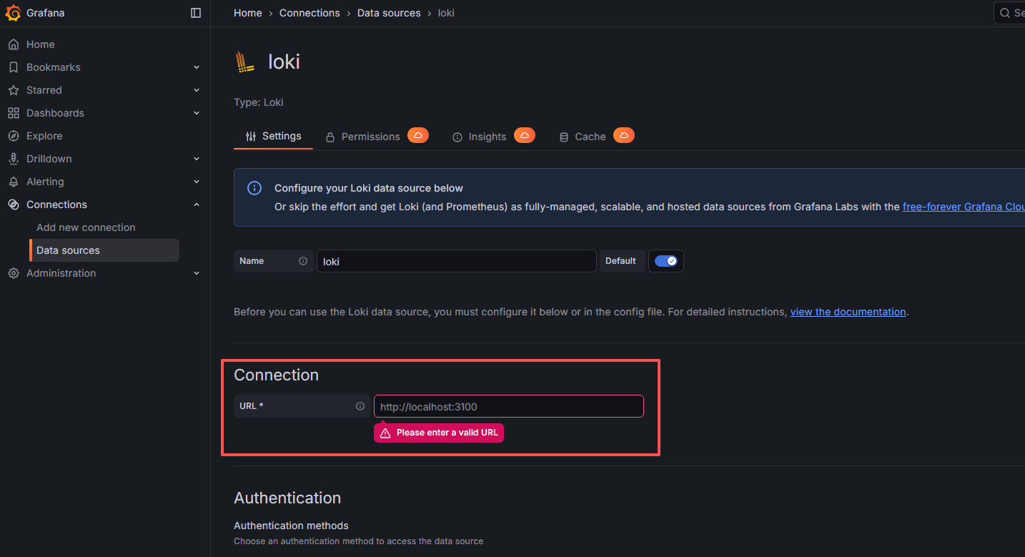Open the view the documentation link
Screen dimensions: 1025x557
pos(848,312)
